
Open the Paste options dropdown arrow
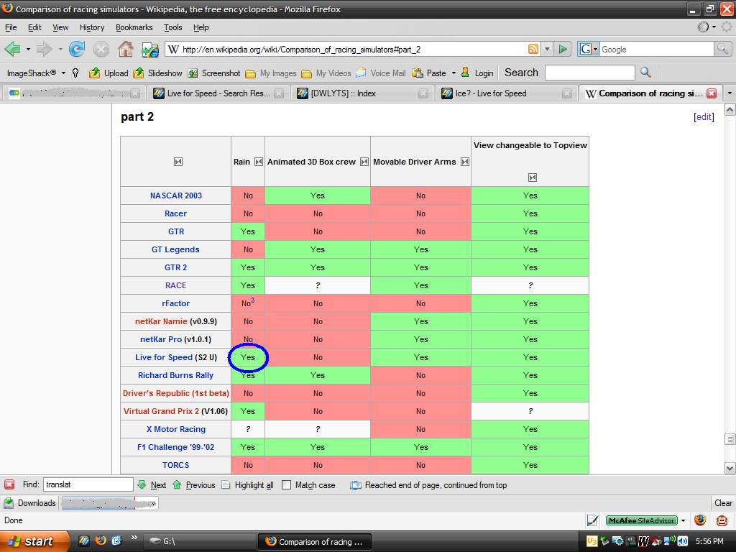454,73
